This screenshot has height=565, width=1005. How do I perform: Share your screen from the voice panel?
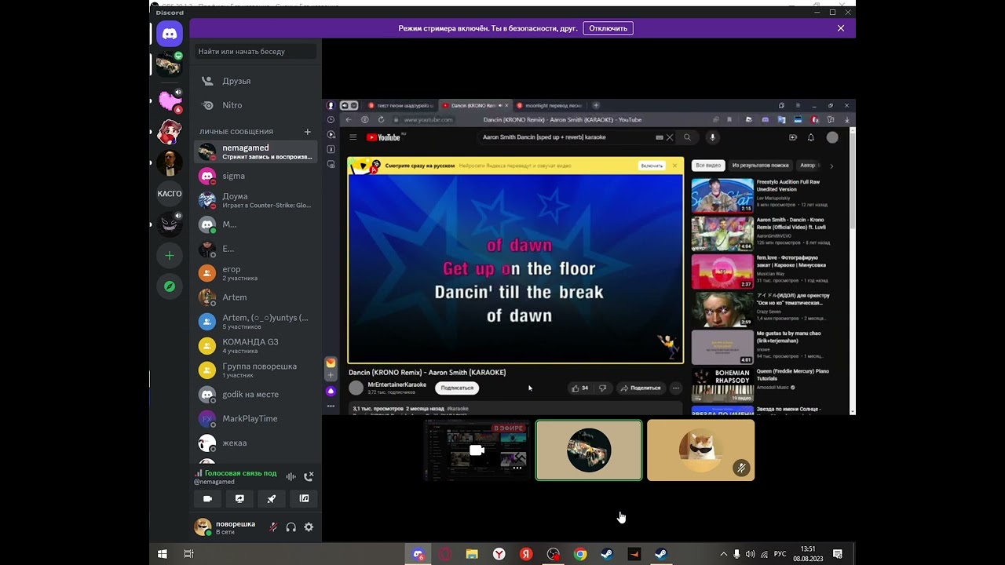[239, 498]
